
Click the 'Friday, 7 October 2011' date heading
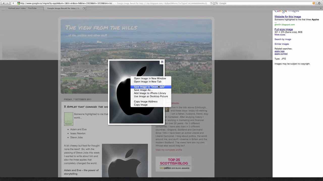(78, 100)
